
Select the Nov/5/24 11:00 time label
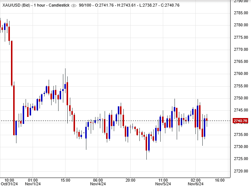coord(163,182)
